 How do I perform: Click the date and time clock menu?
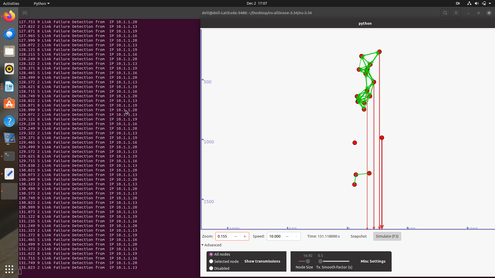(x=257, y=3)
